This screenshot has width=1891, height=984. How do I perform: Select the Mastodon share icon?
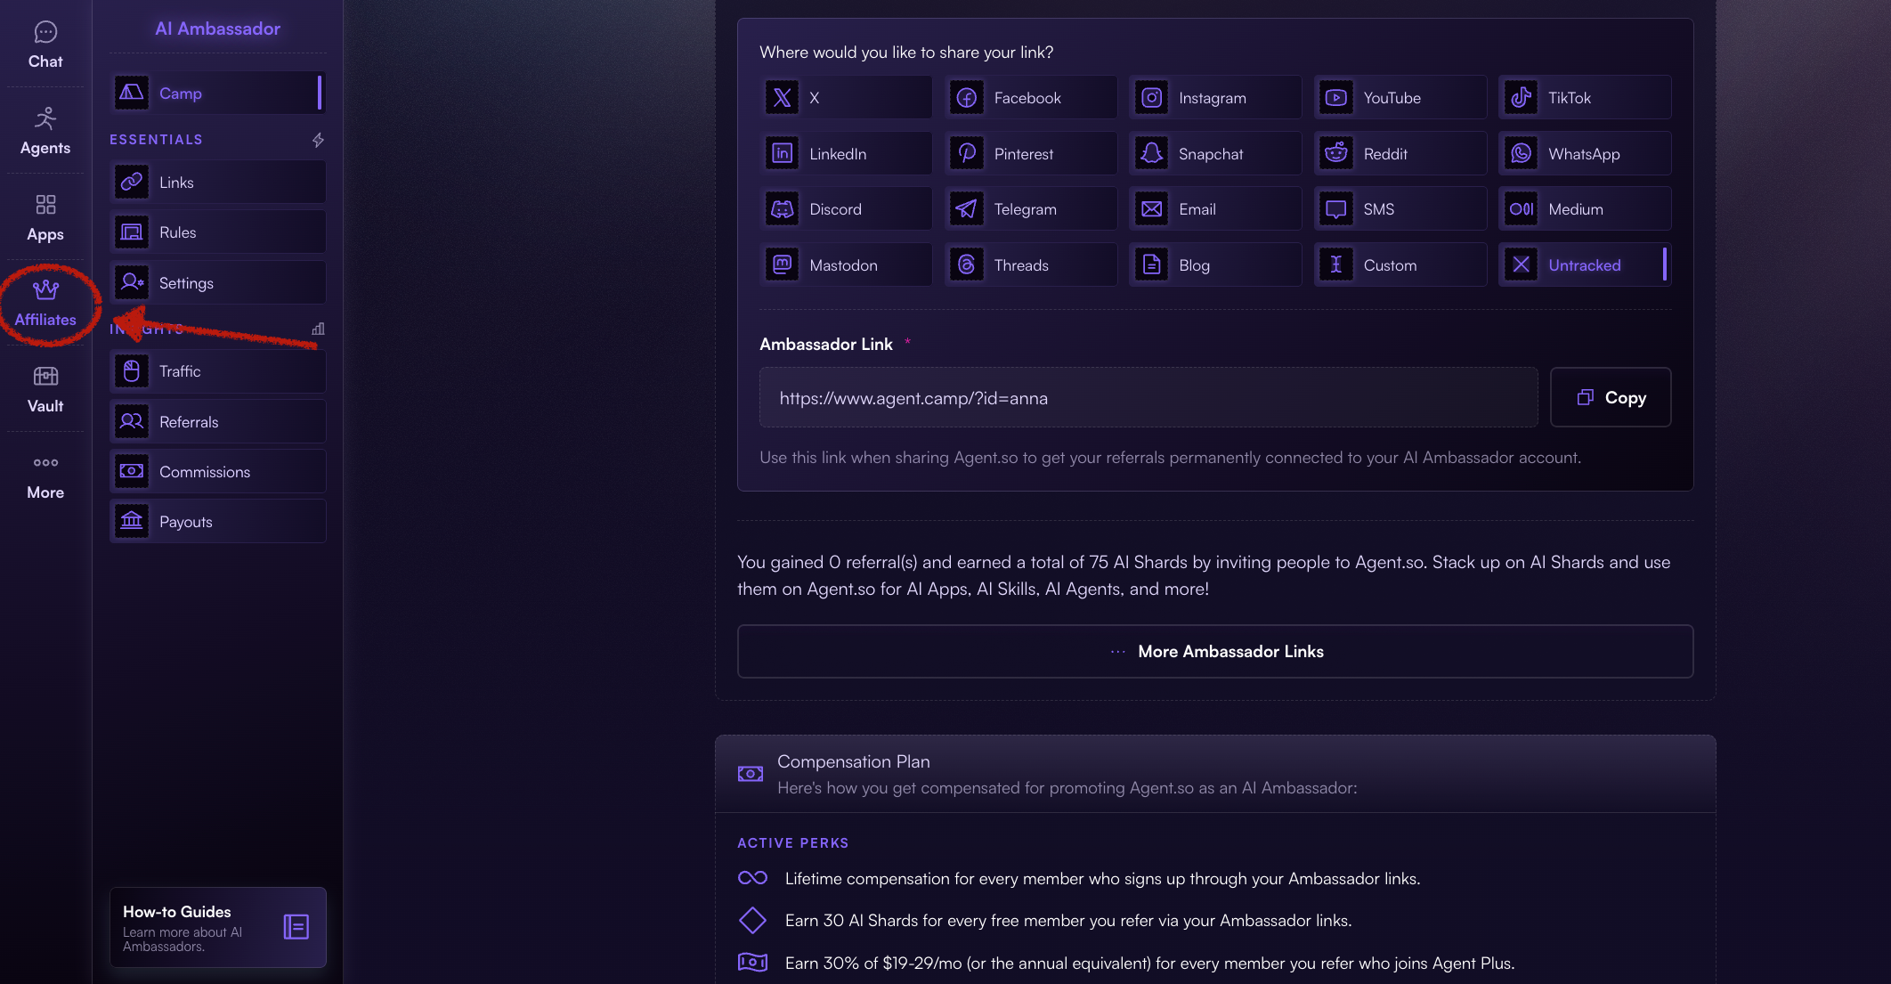coord(782,264)
